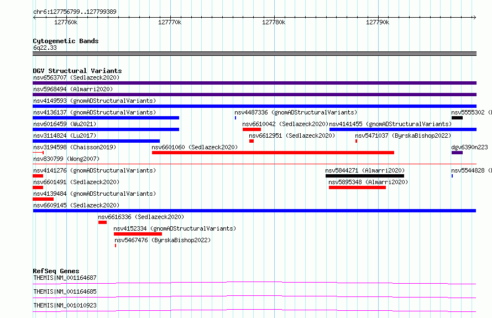Click the RefSeq Genes track title

tap(56, 271)
